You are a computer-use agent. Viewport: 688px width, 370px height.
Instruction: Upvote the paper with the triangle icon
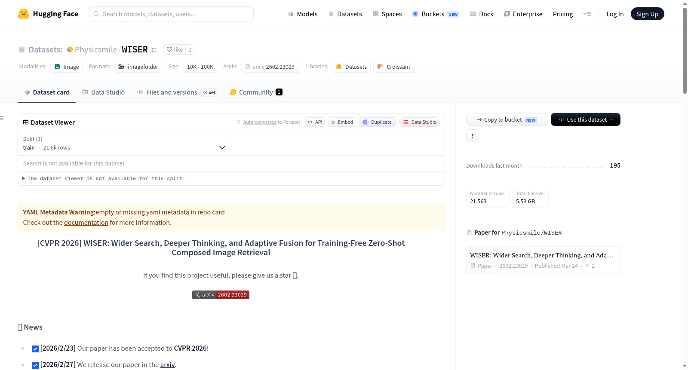pos(587,266)
